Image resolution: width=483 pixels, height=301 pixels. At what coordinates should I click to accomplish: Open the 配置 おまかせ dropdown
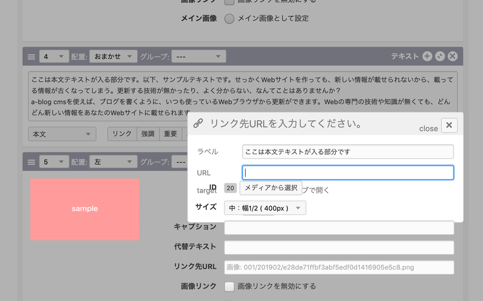point(113,57)
